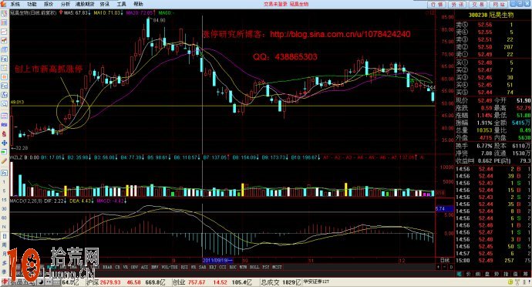Click the red S icon in left sidebar
The height and width of the screenshot is (287, 532).
coord(4,134)
